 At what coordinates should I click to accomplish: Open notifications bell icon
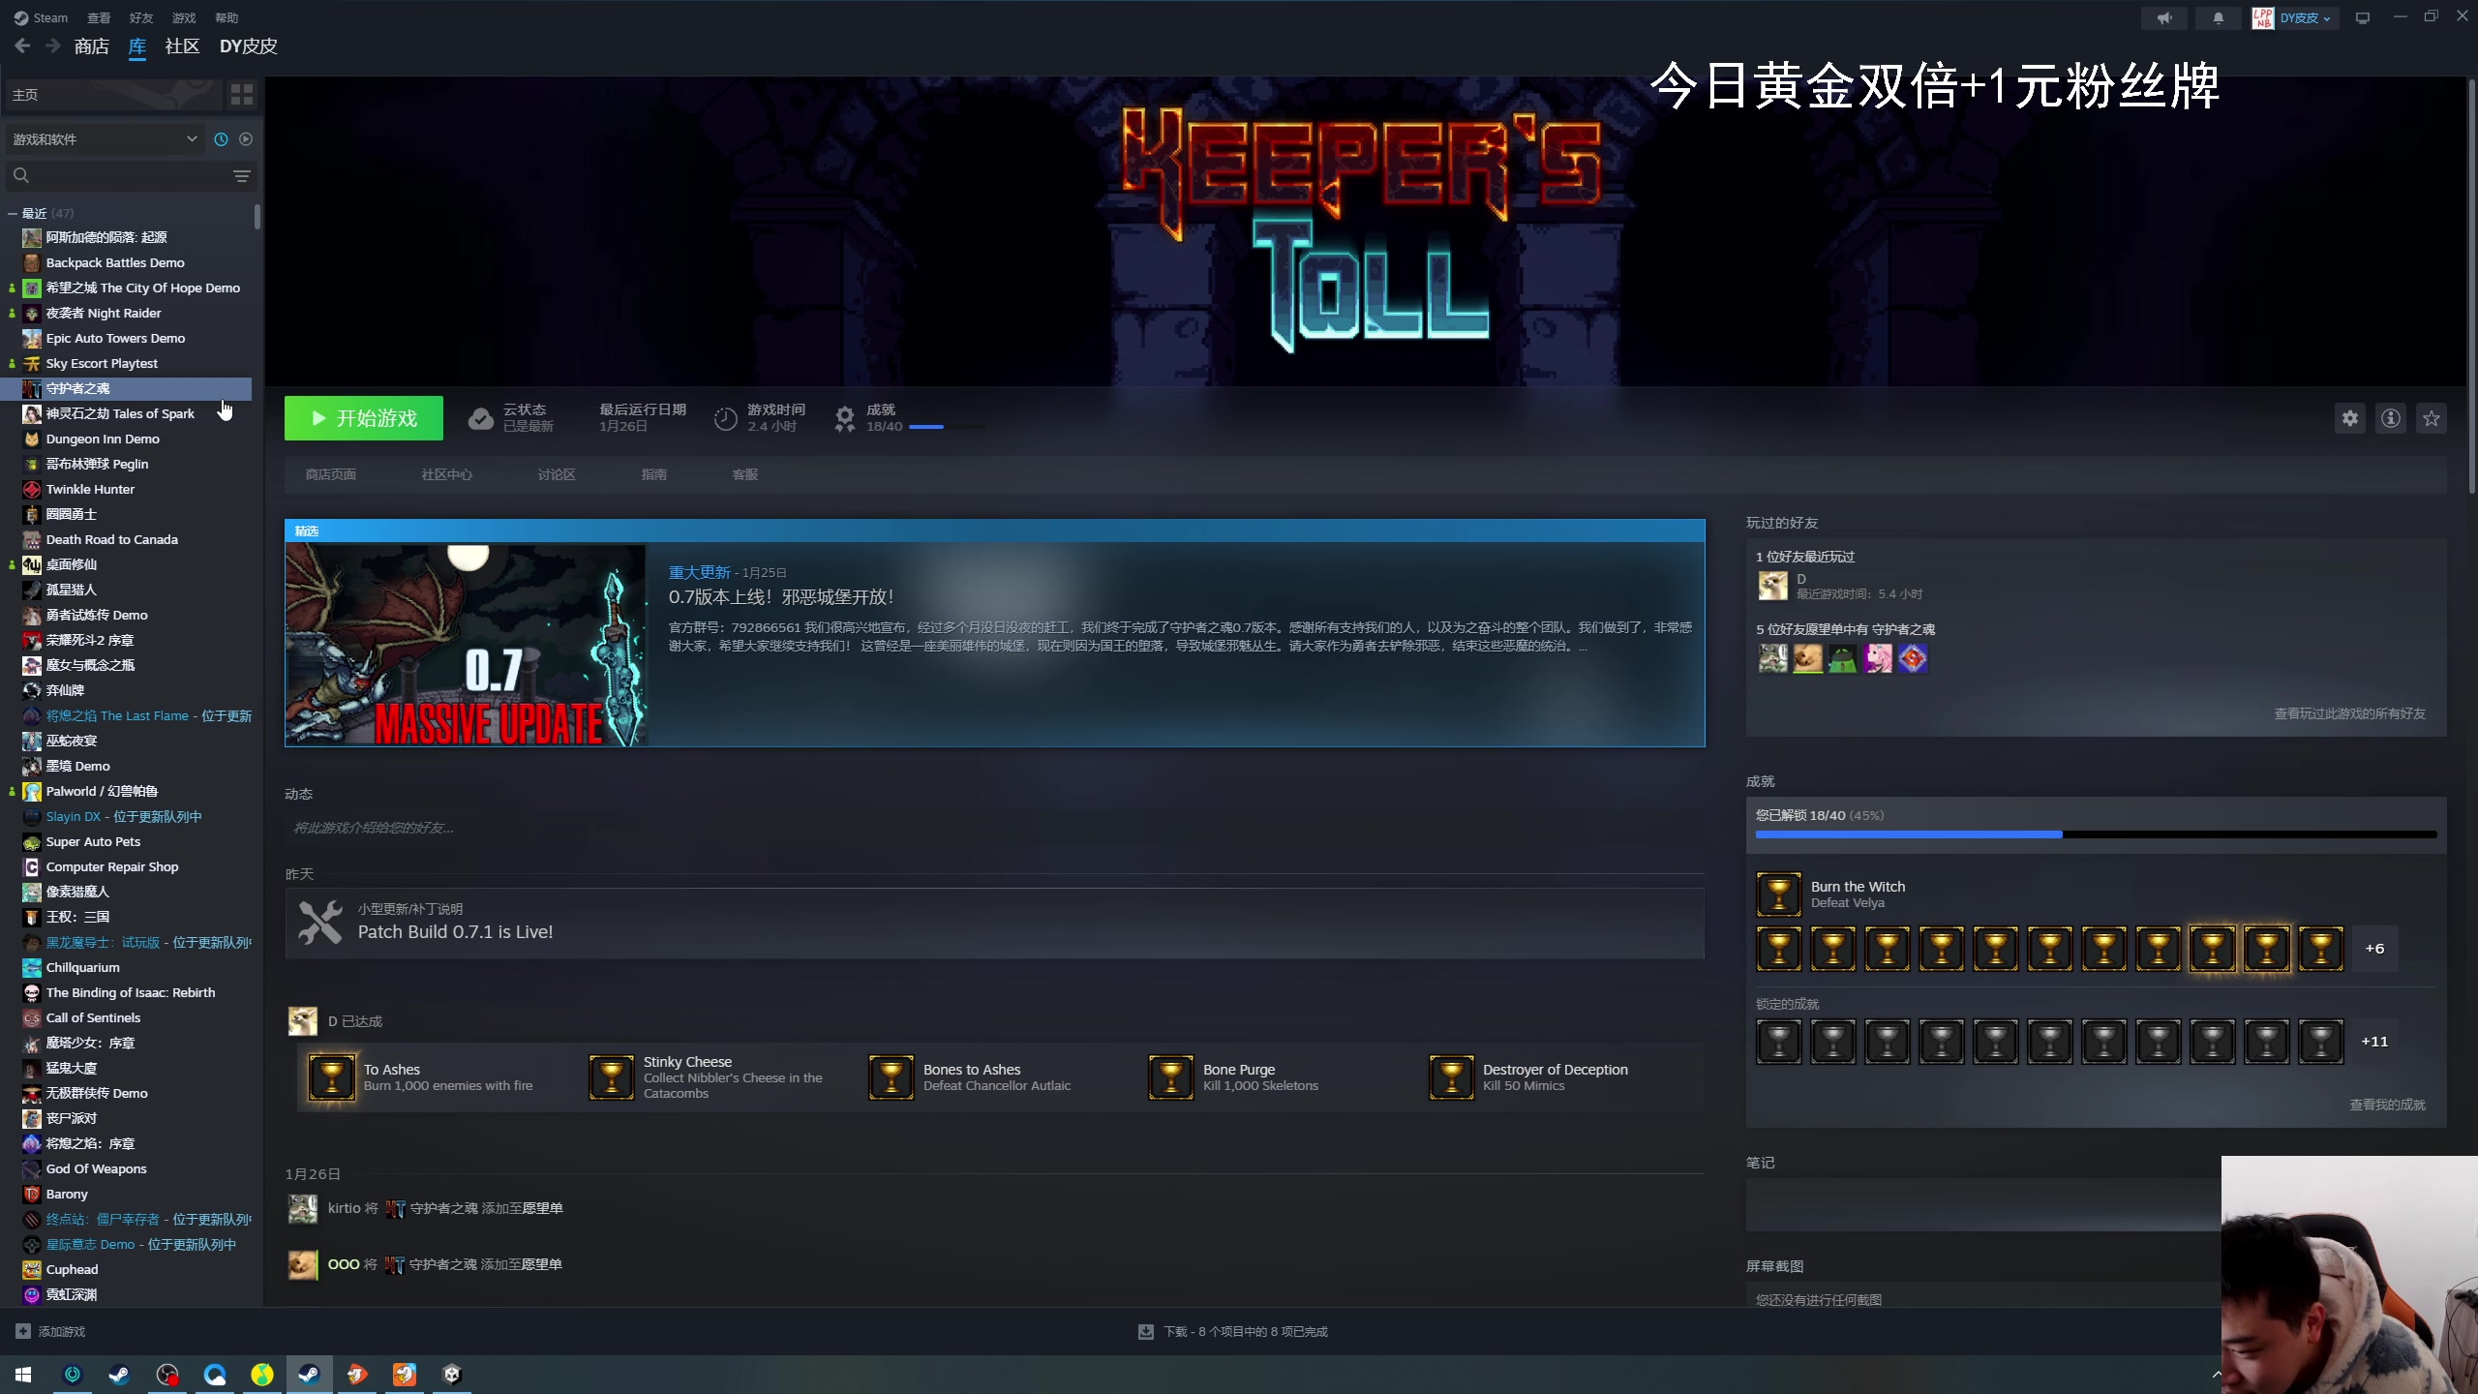pos(2219,17)
